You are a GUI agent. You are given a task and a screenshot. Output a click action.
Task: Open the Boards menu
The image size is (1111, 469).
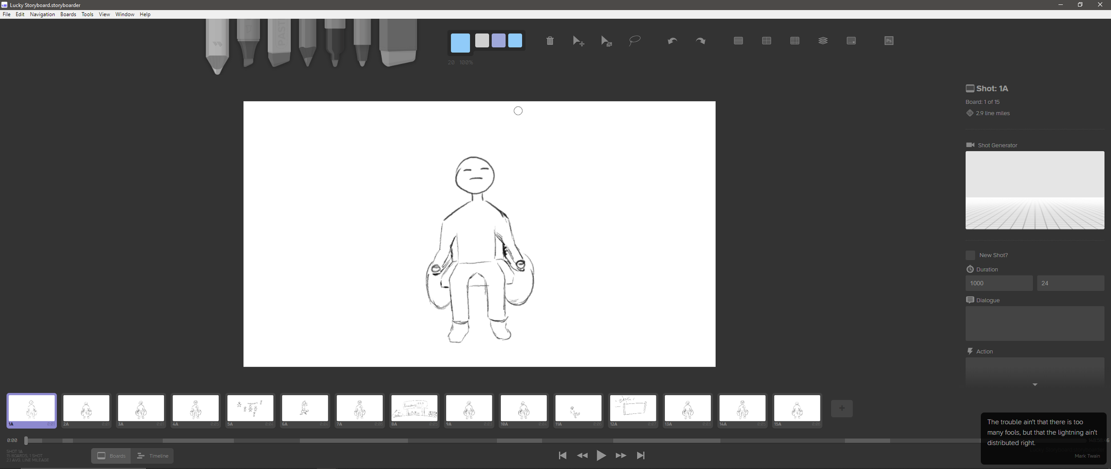coord(68,14)
